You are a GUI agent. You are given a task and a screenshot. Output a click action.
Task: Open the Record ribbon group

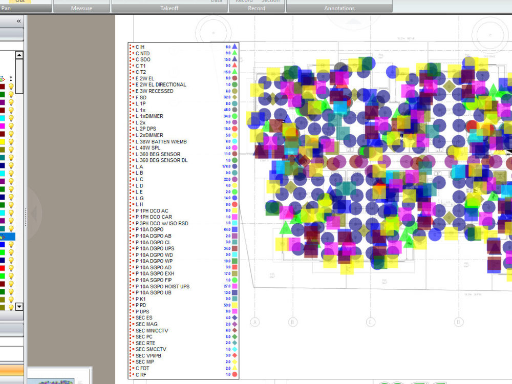(x=257, y=8)
